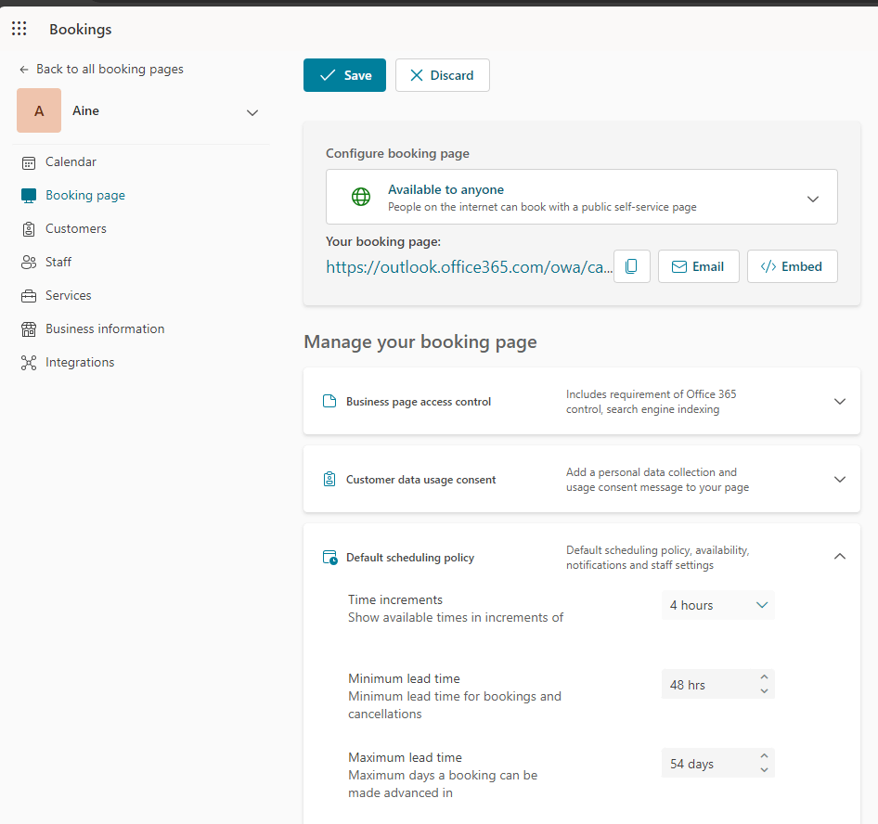Decrease Minimum lead time down arrow

coord(764,691)
